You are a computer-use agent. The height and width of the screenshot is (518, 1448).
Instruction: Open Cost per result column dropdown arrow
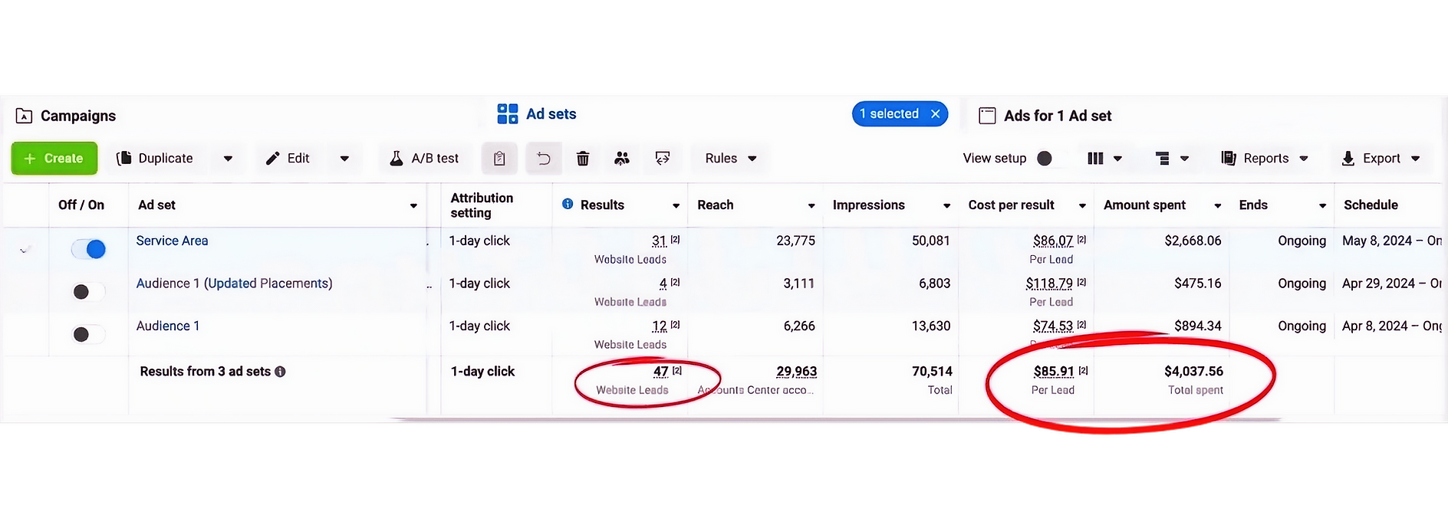(x=1082, y=205)
